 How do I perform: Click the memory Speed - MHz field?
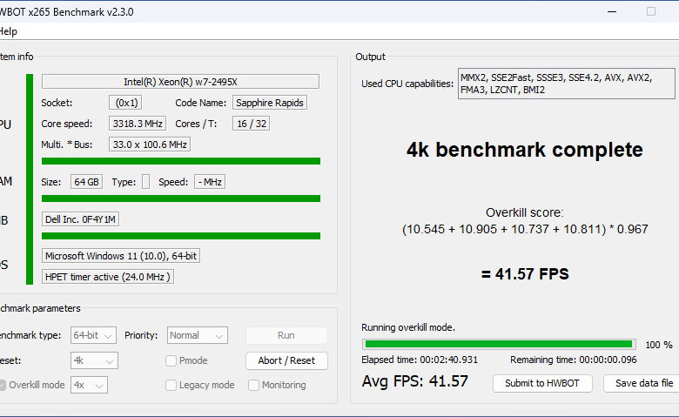(210, 182)
